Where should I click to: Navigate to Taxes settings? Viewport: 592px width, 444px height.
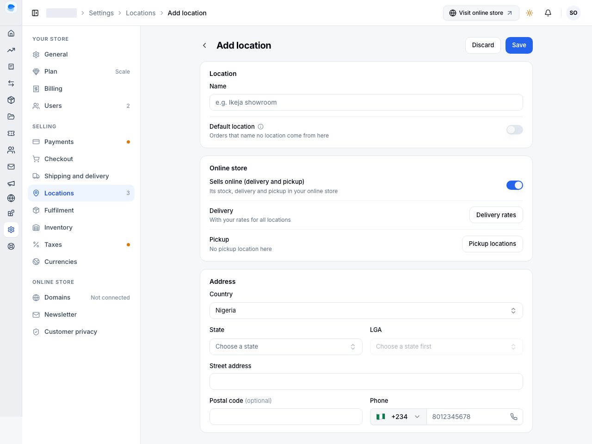[x=81, y=245]
